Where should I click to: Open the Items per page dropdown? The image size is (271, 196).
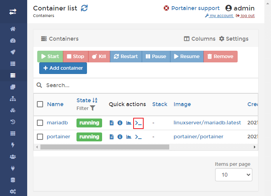point(234,175)
